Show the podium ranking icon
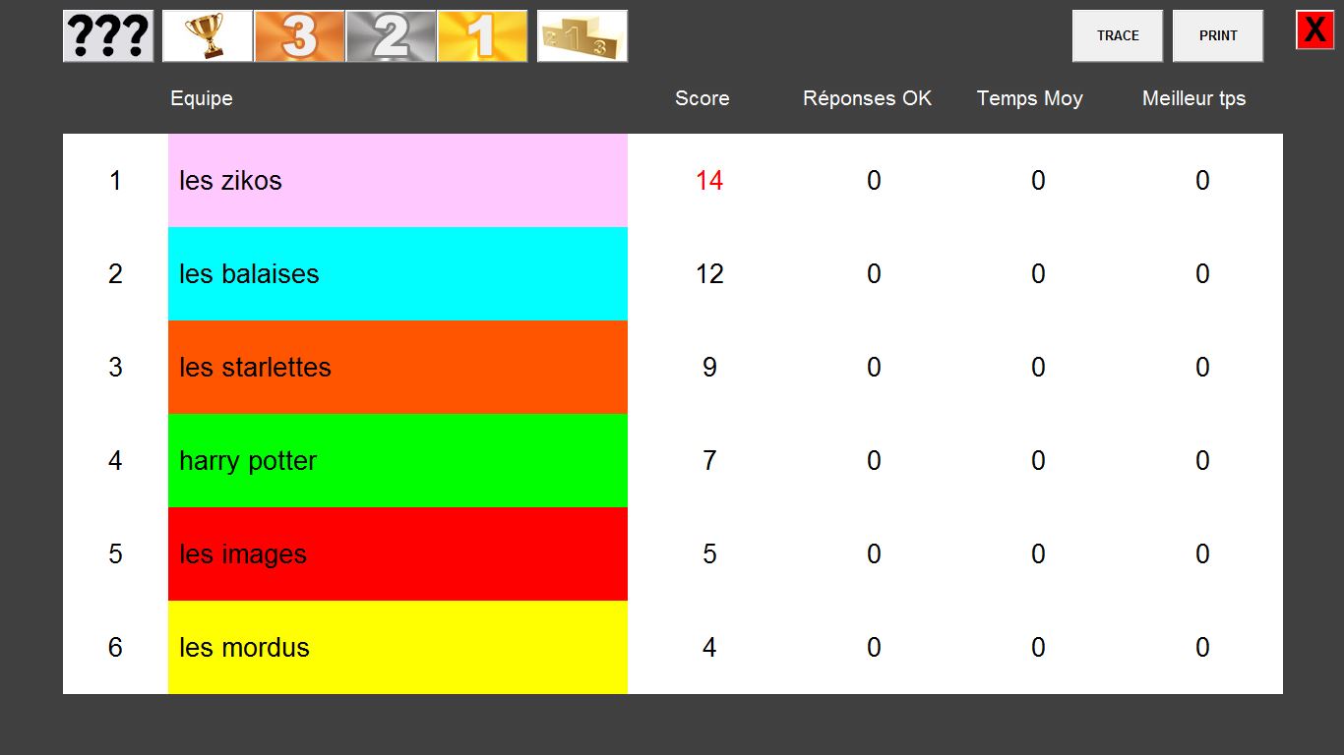The height and width of the screenshot is (755, 1344). point(582,36)
